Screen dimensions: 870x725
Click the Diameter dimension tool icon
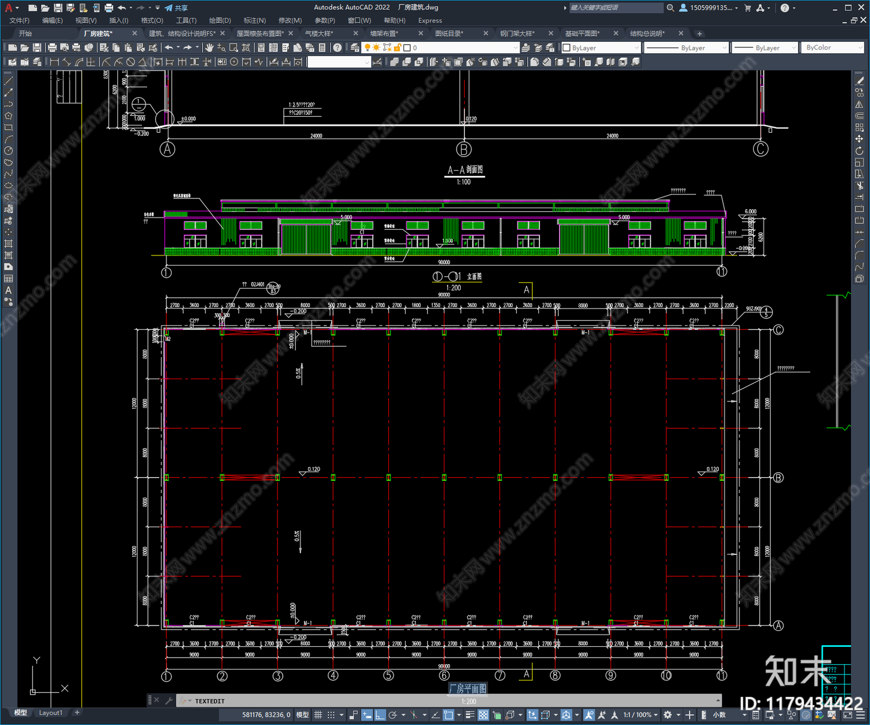tap(130, 62)
